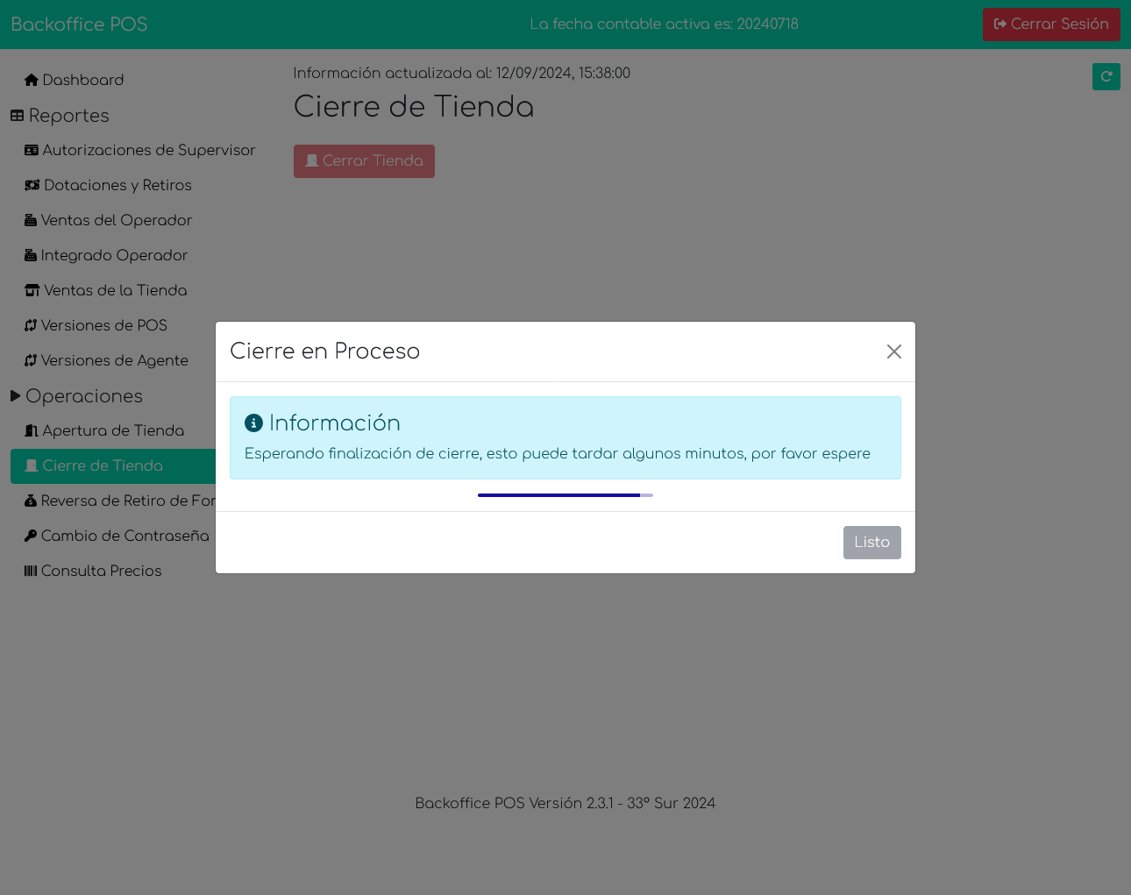Image resolution: width=1131 pixels, height=895 pixels.
Task: Click the Cambio de Contraseña key icon
Action: pyautogui.click(x=31, y=536)
